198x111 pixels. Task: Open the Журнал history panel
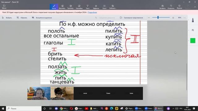point(179,7)
